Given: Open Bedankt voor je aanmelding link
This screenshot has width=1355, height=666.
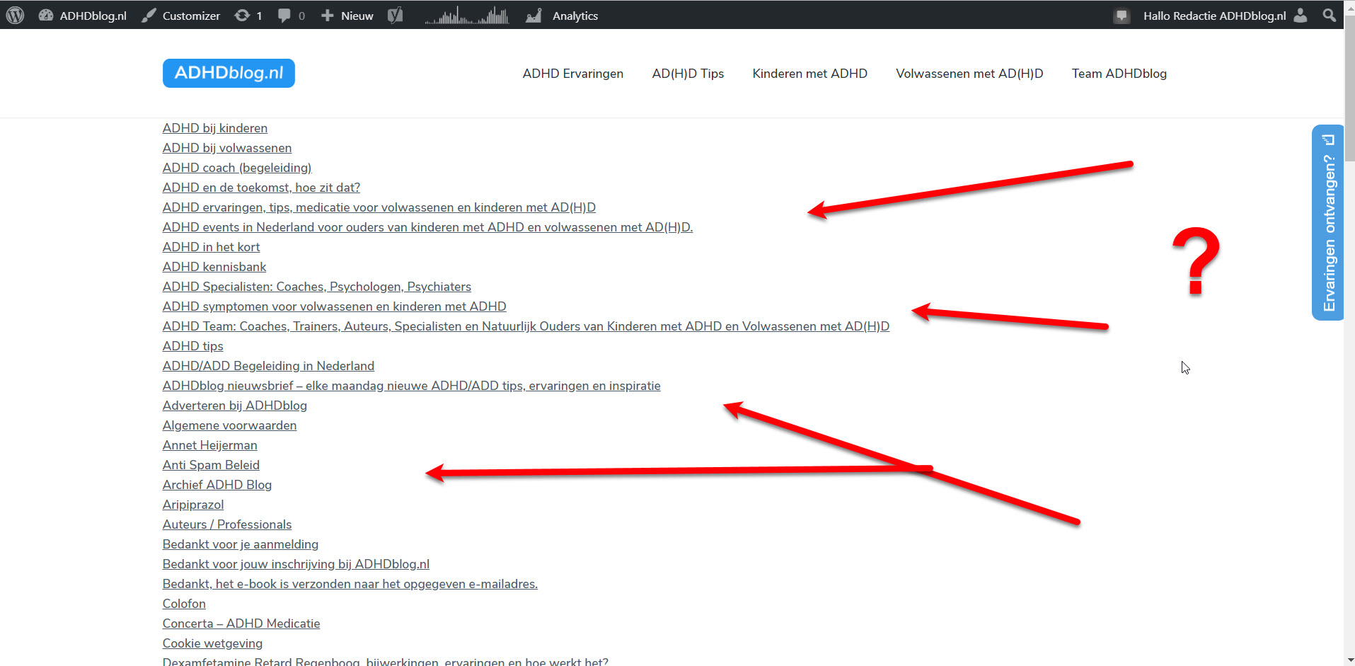Looking at the screenshot, I should (241, 544).
